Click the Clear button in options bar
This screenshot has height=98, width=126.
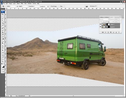[x=61, y=6]
